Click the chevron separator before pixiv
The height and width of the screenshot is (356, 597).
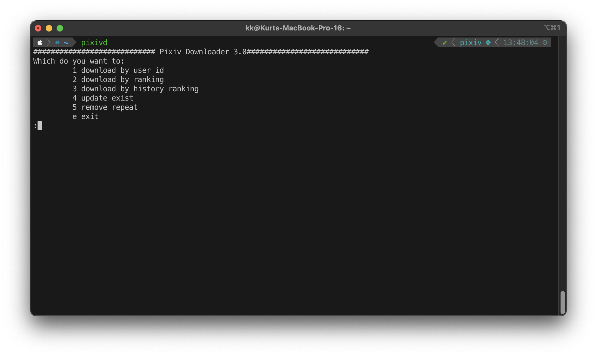click(x=453, y=42)
